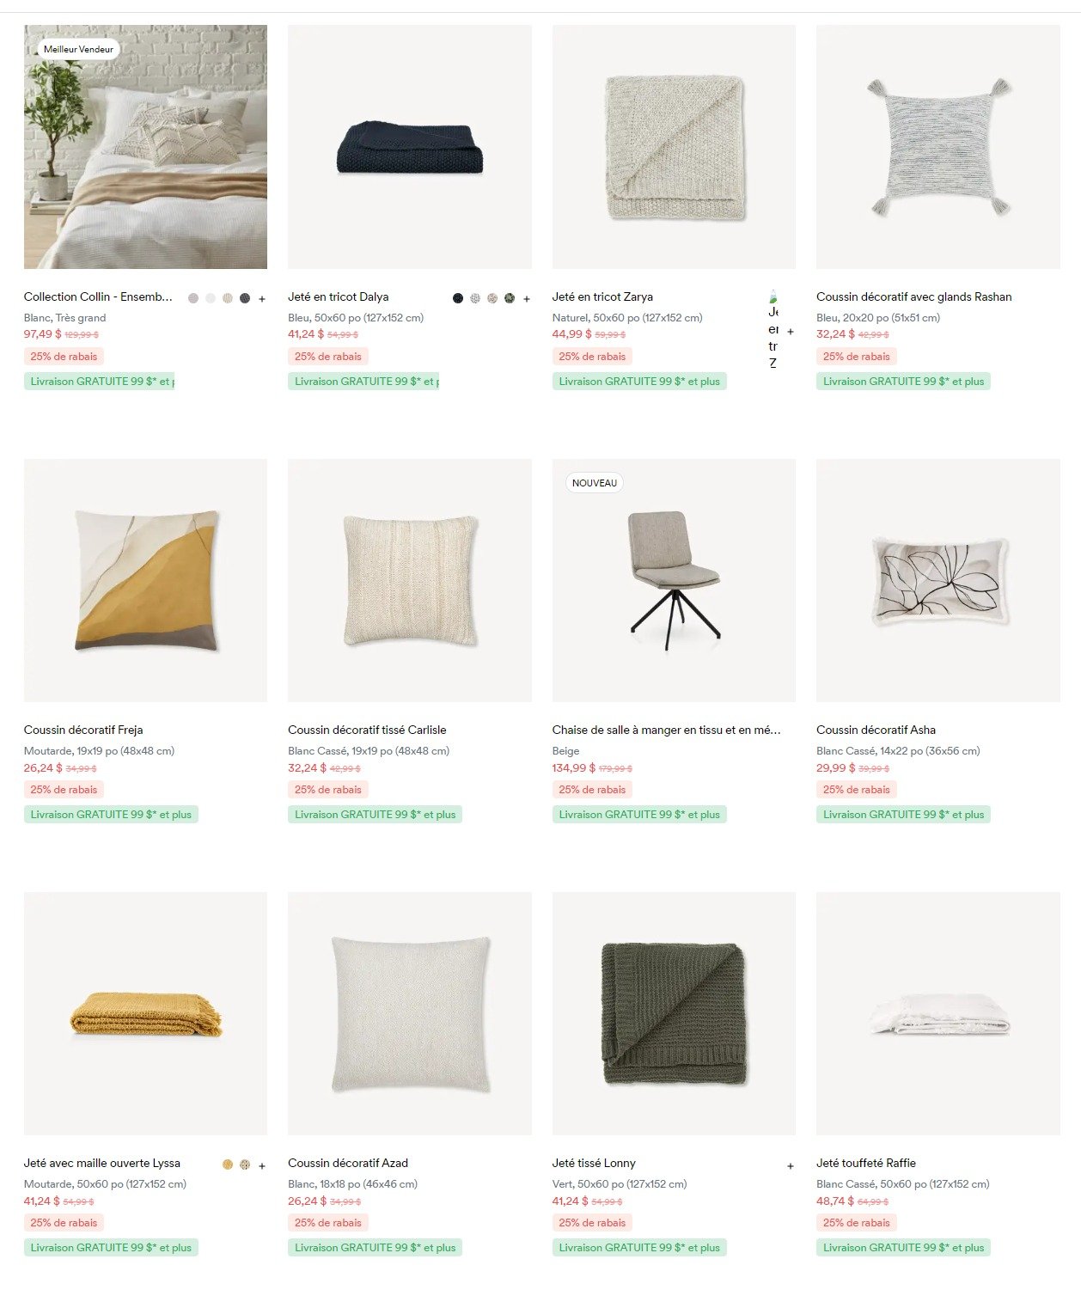Expand more colors for Collection Collin
Screen dimensions: 1081x1308
262,299
